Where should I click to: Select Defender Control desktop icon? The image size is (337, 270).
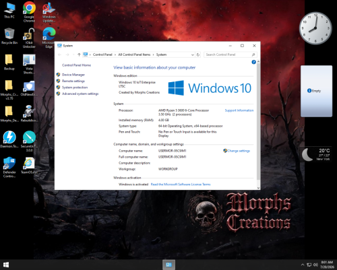tap(9, 167)
